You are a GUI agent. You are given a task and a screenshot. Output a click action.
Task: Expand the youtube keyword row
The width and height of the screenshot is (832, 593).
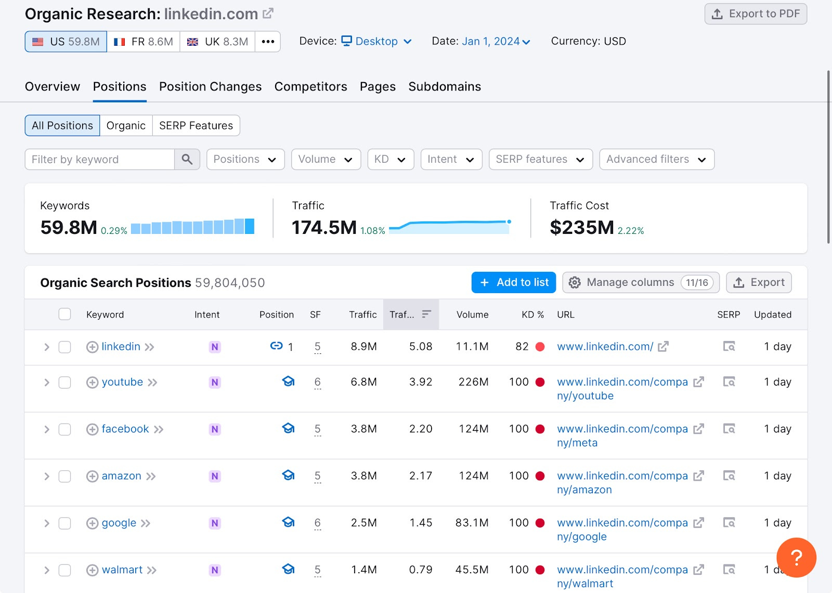coord(47,383)
